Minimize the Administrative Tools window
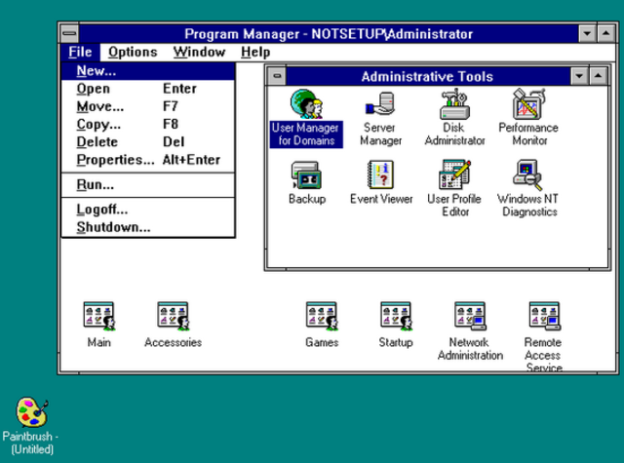Image resolution: width=624 pixels, height=463 pixels. [580, 76]
